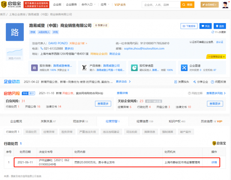The height and width of the screenshot is (180, 231).
Task: Click 去认证 link
Action: (x=219, y=42)
